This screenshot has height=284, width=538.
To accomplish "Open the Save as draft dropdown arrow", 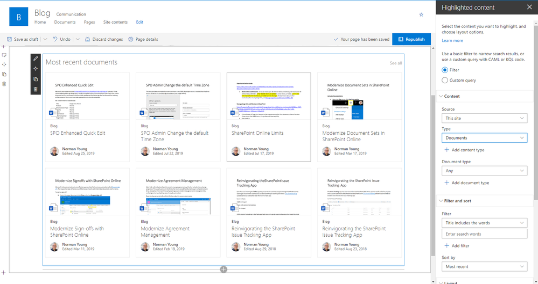I will click(45, 39).
